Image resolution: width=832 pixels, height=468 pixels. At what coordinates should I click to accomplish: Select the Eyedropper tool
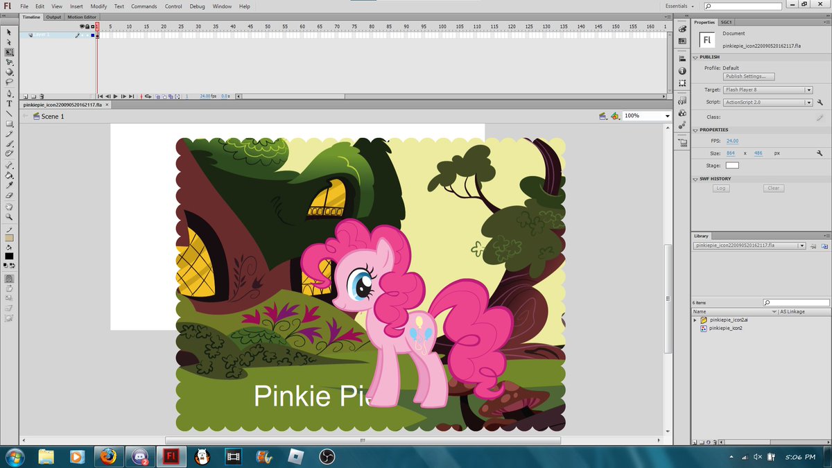10,186
